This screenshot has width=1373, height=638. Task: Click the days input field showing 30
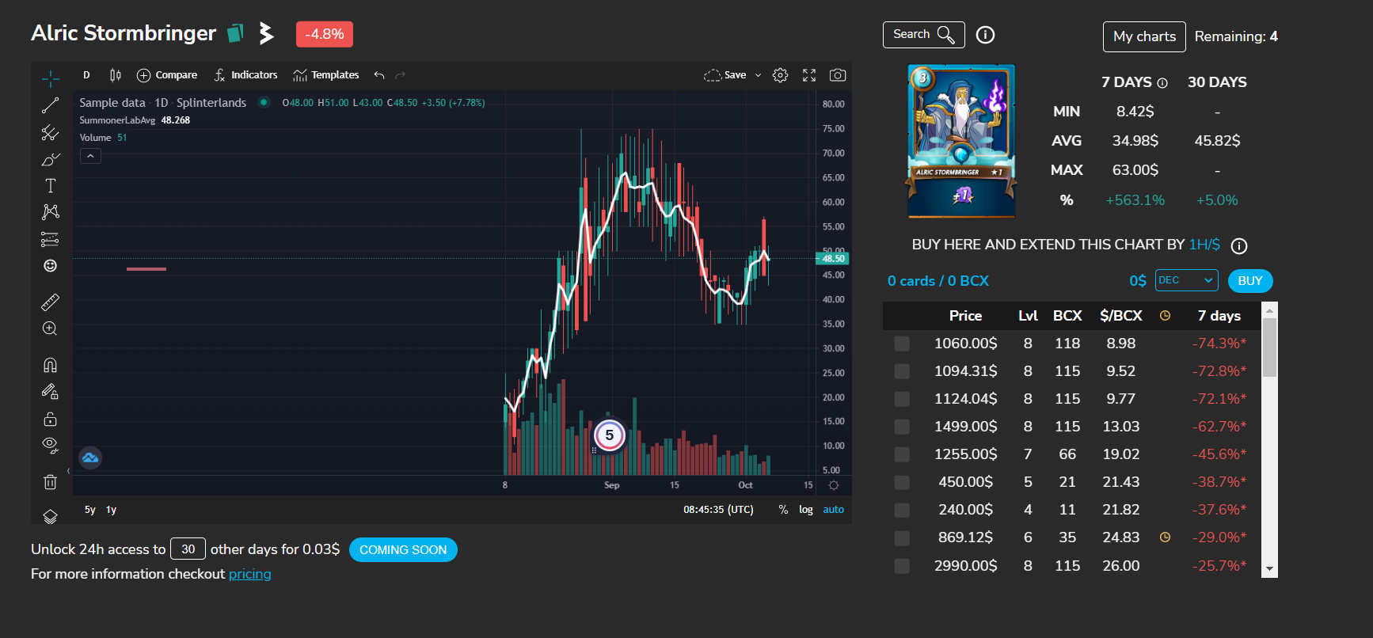pyautogui.click(x=188, y=549)
